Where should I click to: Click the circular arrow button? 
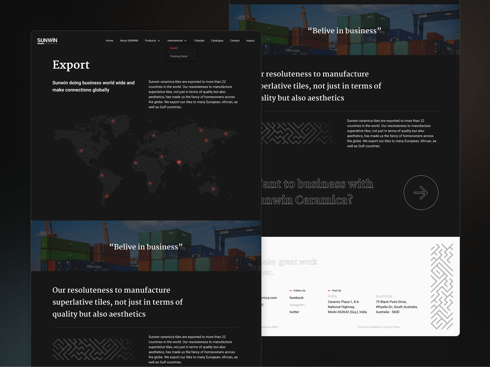pos(421,193)
